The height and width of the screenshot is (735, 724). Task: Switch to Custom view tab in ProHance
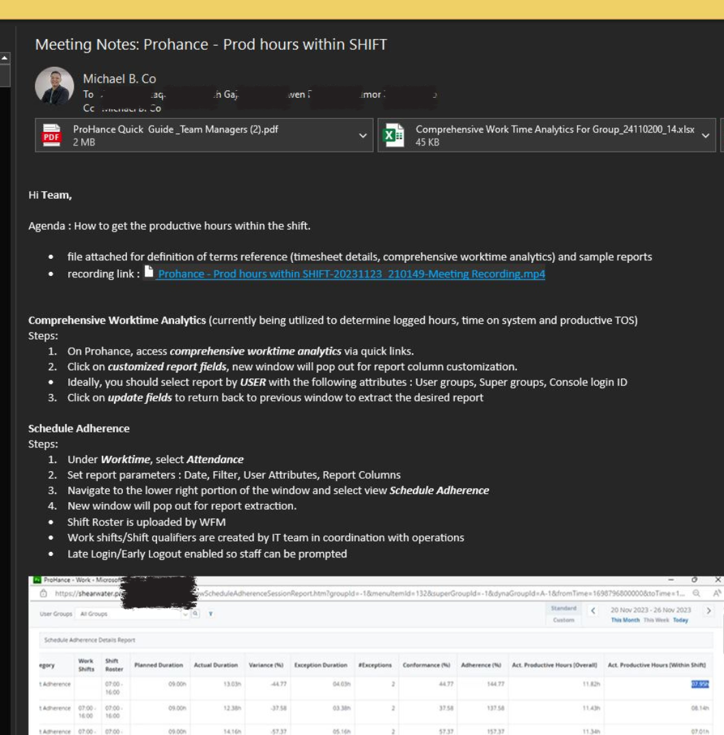click(563, 620)
